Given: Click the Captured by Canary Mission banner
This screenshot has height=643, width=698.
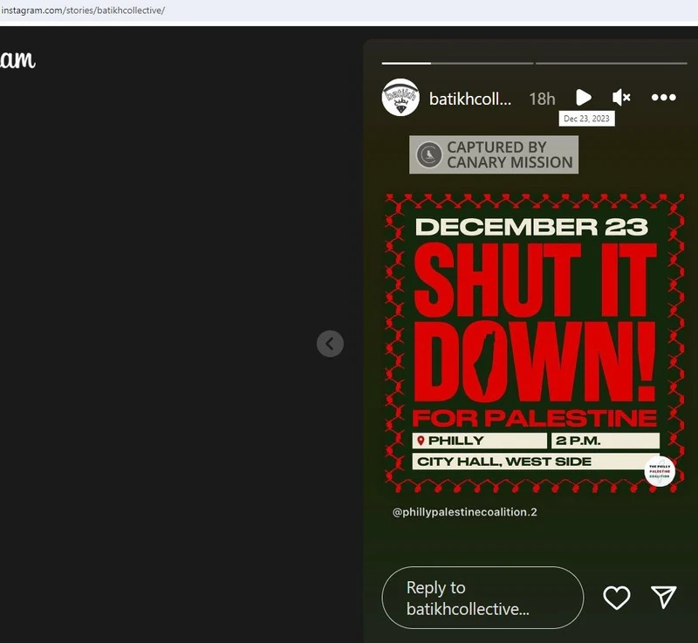Looking at the screenshot, I should click(494, 154).
